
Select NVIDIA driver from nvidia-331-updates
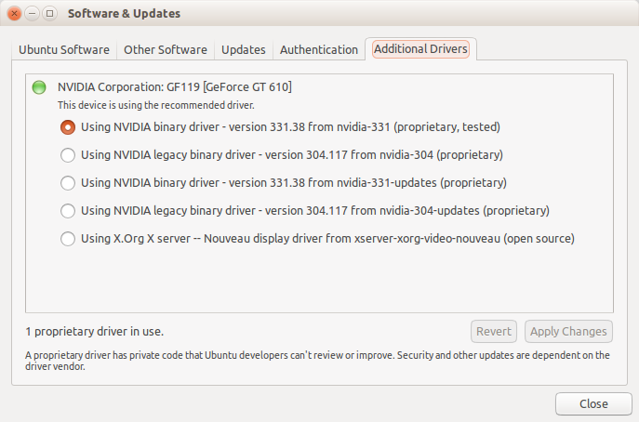coord(68,182)
